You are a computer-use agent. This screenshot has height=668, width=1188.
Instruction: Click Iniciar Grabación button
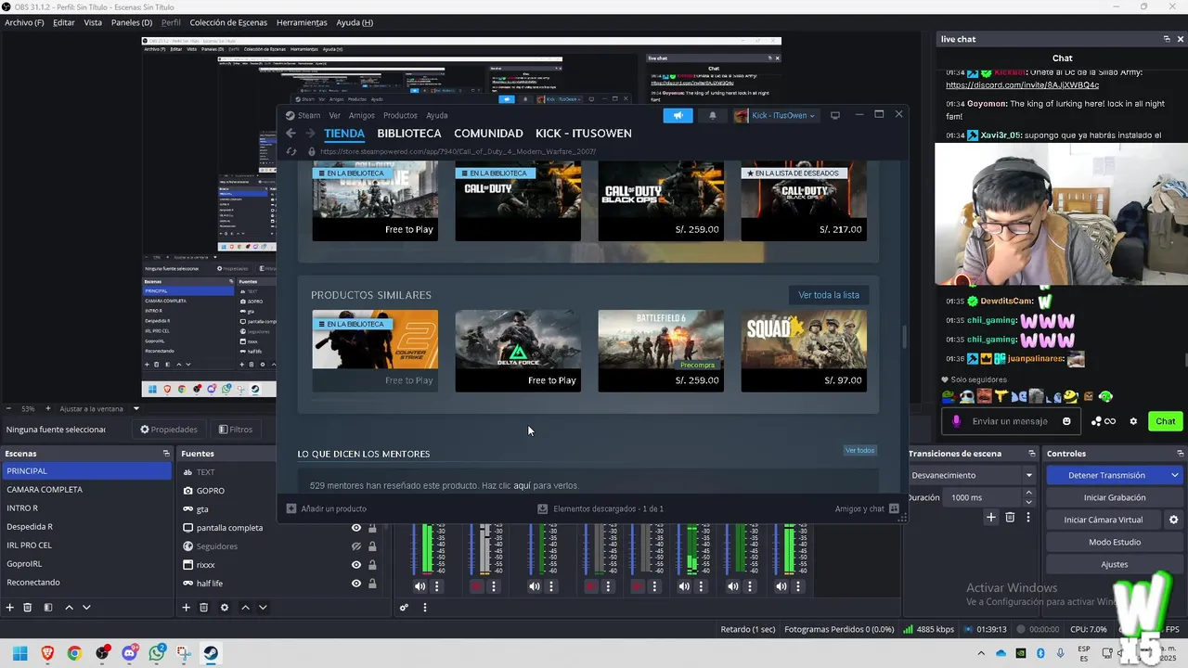click(1114, 497)
